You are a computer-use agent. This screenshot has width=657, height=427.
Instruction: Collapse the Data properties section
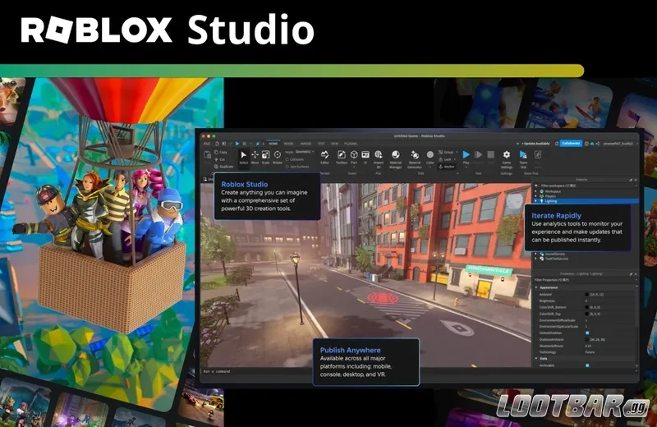coord(536,358)
